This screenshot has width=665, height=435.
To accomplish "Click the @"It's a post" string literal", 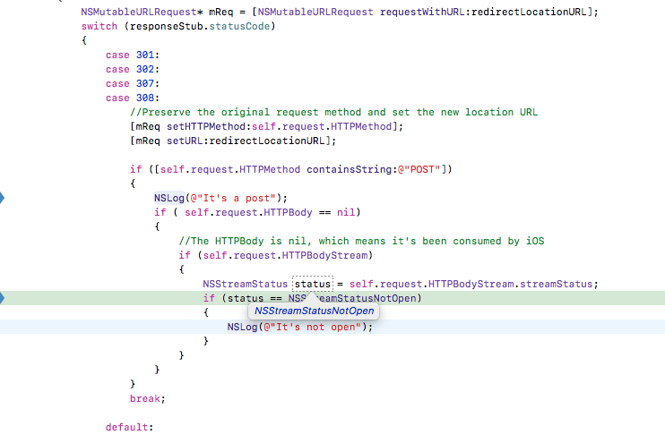I will 233,198.
